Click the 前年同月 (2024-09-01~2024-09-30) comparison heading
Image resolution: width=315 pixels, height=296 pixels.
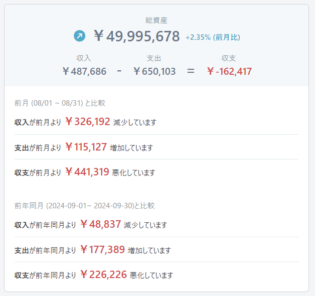click(x=85, y=205)
